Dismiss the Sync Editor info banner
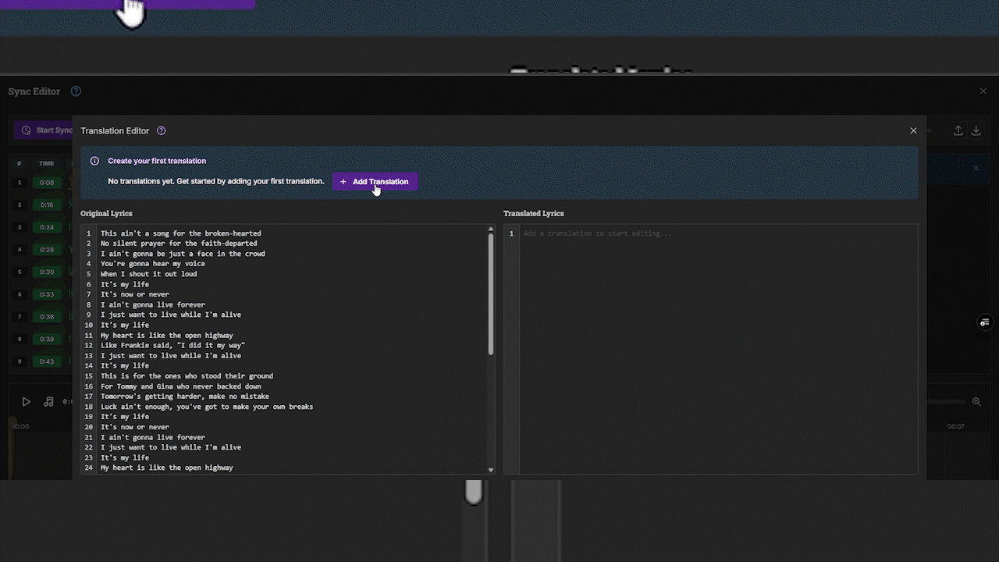 click(976, 168)
